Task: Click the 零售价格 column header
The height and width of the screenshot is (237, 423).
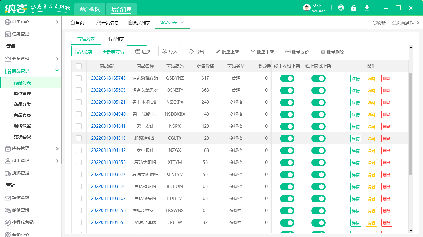Action: pyautogui.click(x=205, y=66)
